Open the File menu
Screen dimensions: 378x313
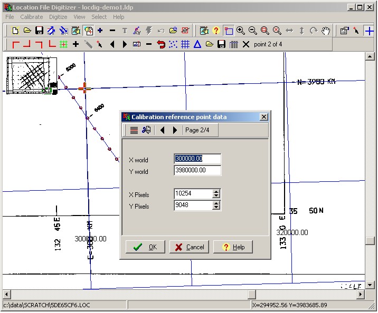tap(10, 17)
